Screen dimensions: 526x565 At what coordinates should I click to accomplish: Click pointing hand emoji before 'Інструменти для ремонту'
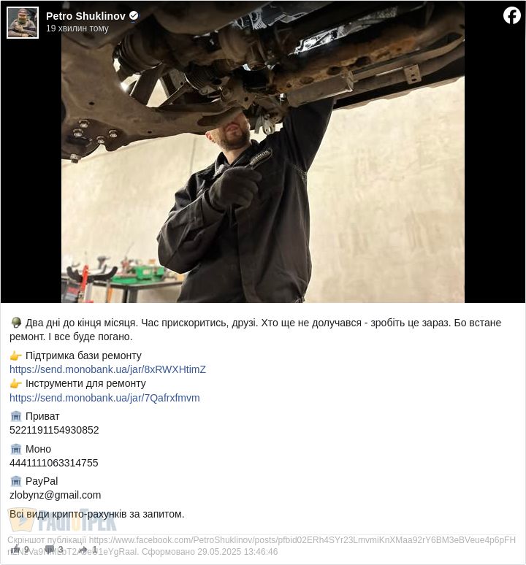coord(16,383)
